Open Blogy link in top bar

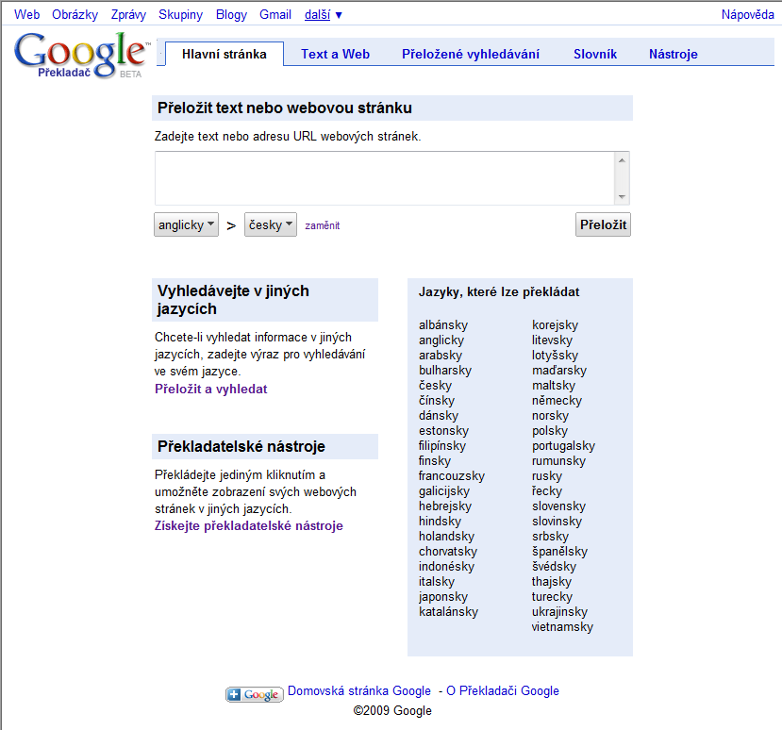click(231, 14)
